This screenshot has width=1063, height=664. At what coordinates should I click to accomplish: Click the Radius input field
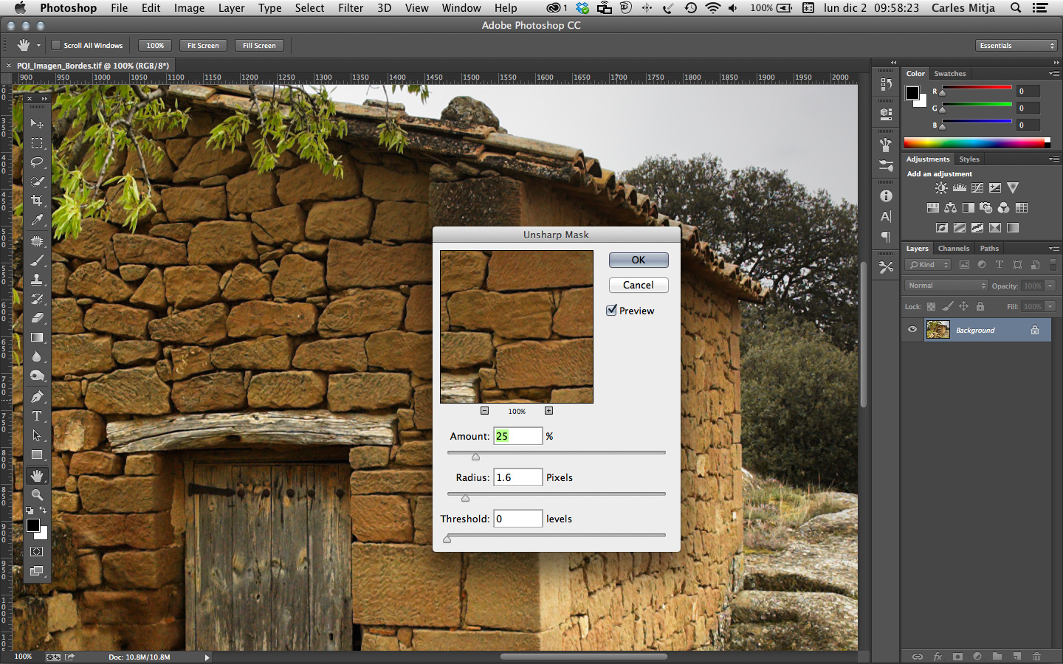tap(517, 477)
